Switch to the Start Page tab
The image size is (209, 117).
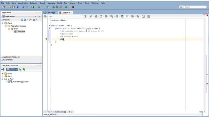[51, 13]
